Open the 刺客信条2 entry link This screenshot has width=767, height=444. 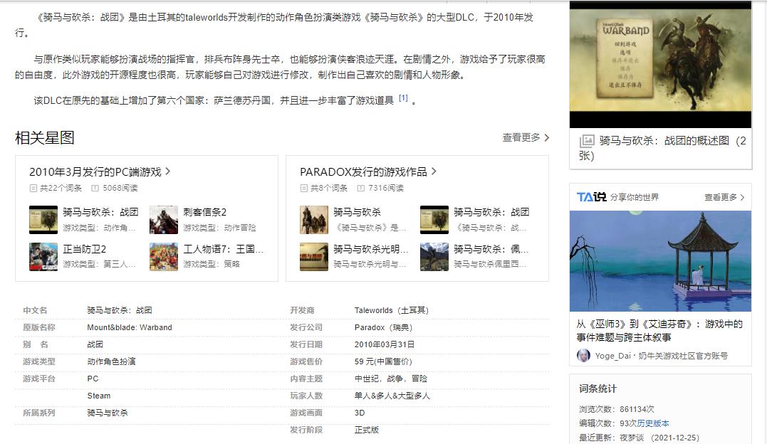coord(205,212)
